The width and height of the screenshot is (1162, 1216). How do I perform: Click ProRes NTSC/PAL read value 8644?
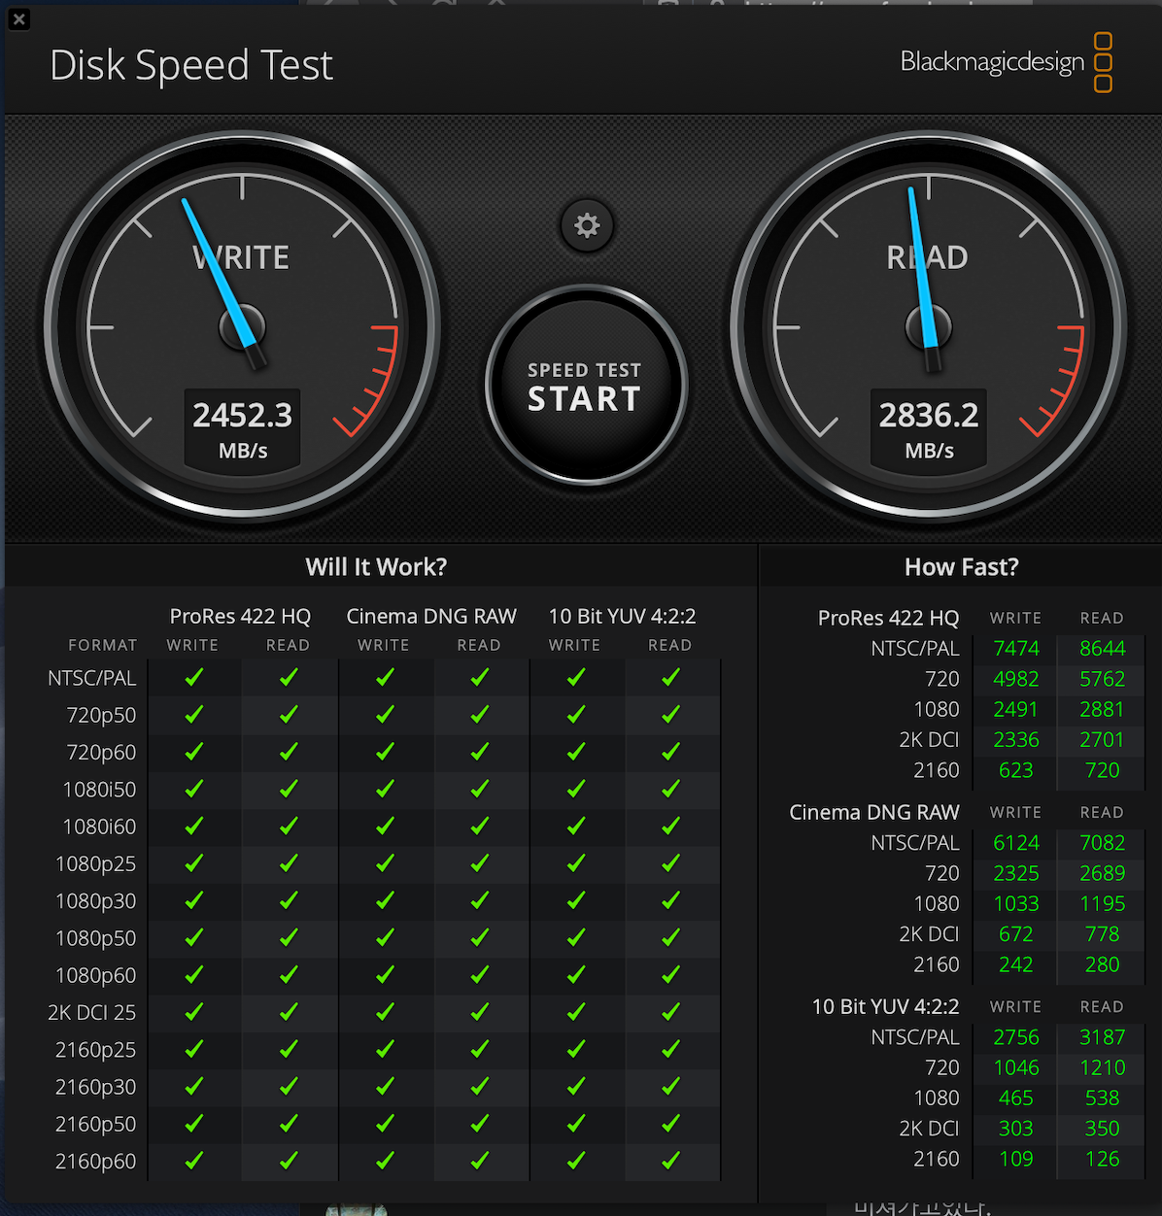pos(1103,649)
